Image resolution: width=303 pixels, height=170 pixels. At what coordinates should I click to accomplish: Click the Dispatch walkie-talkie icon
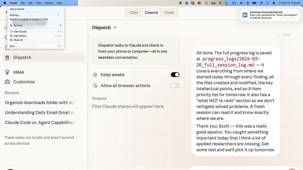click(x=7, y=57)
